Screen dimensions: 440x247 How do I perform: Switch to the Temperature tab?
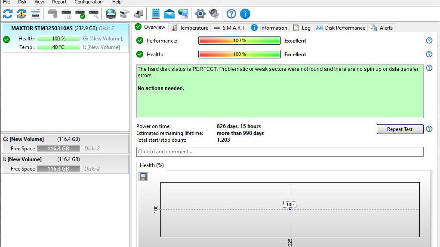tap(190, 27)
